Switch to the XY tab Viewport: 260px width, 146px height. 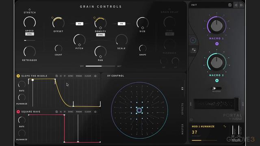[x=182, y=88]
